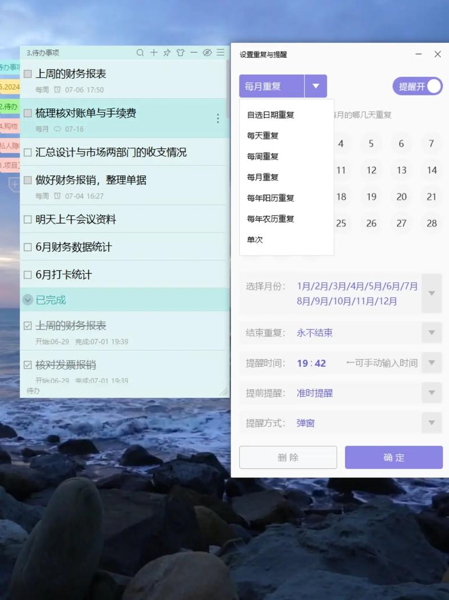Expand the 结束重复 dropdown arrow
The height and width of the screenshot is (600, 449).
pos(432,332)
